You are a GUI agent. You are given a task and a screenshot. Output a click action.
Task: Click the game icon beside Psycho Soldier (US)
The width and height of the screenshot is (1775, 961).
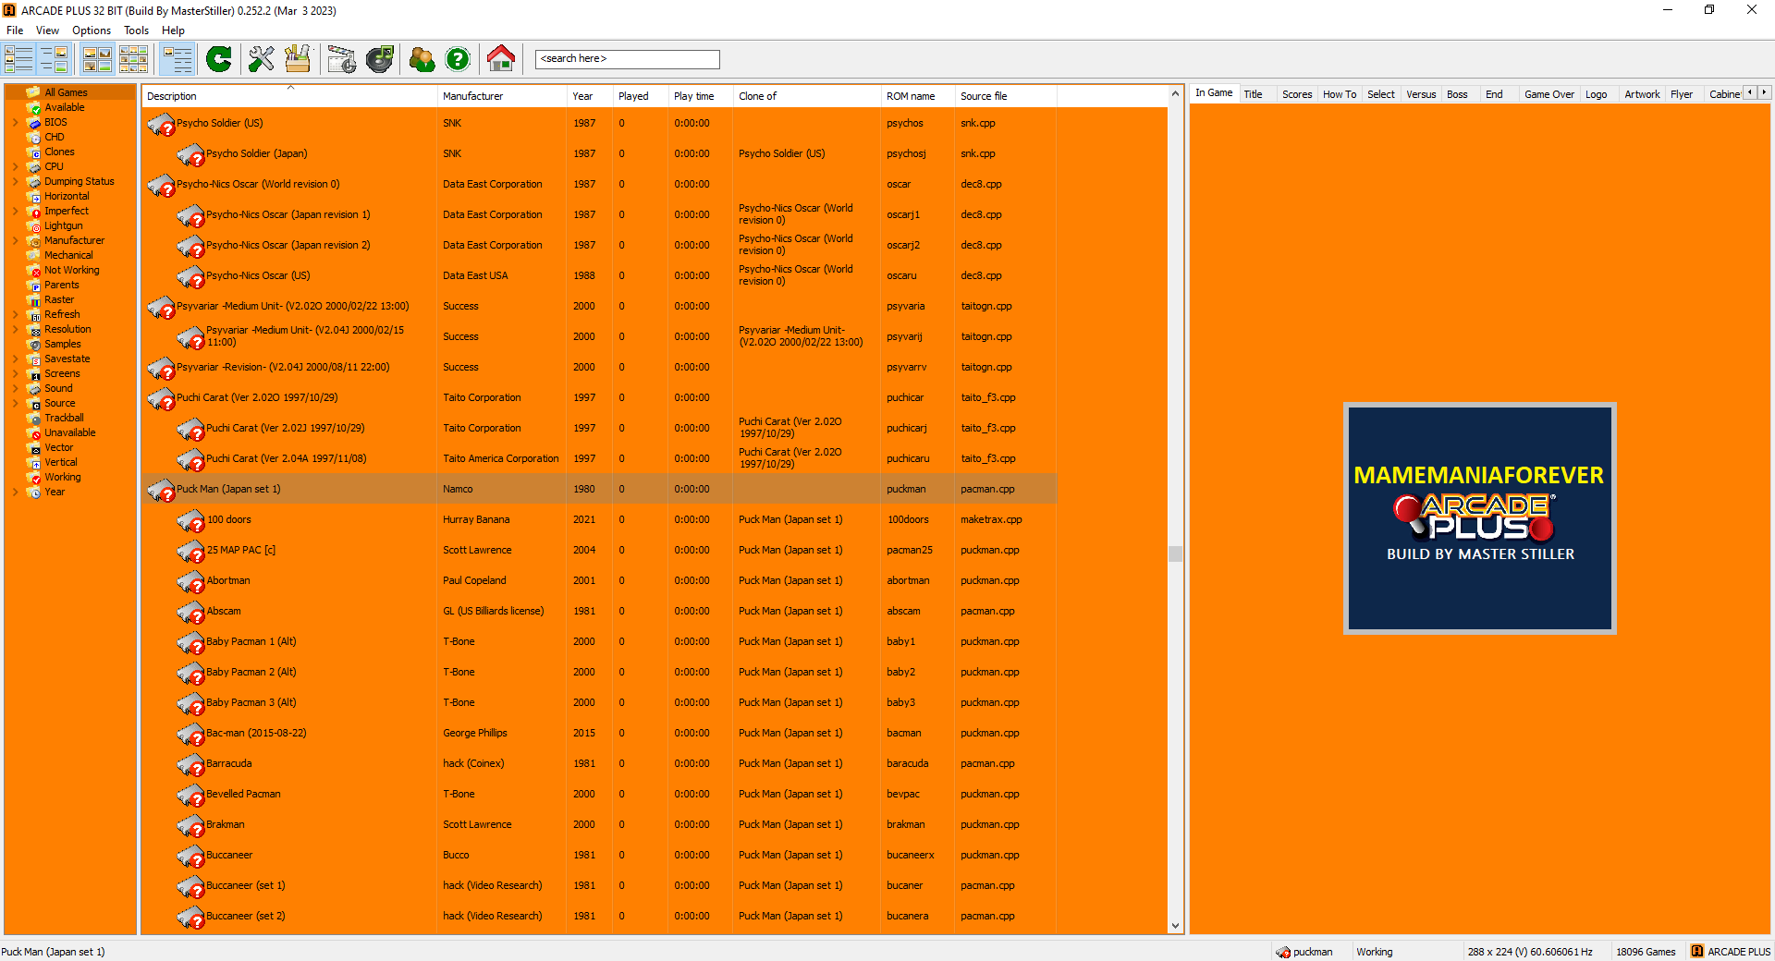click(x=161, y=124)
